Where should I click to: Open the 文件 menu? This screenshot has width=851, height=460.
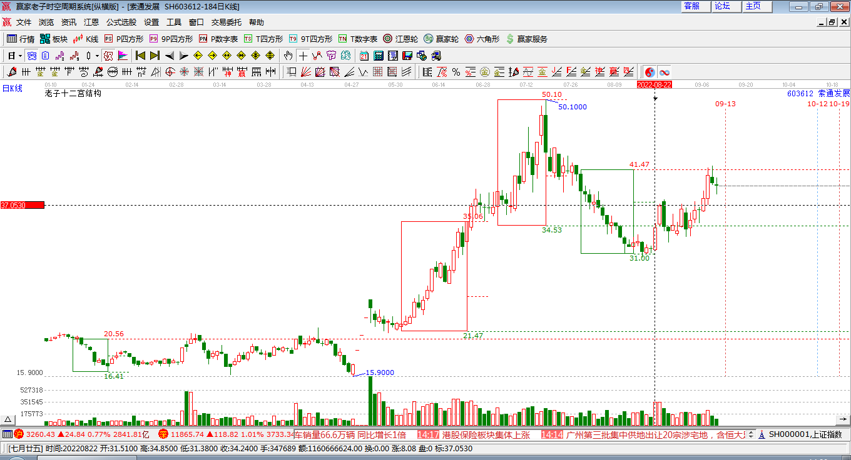[x=24, y=22]
